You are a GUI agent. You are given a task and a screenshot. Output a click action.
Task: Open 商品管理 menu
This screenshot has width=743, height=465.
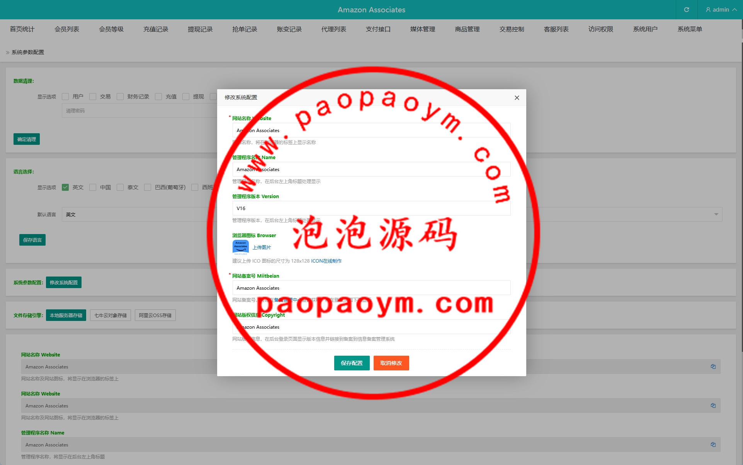[x=467, y=29]
